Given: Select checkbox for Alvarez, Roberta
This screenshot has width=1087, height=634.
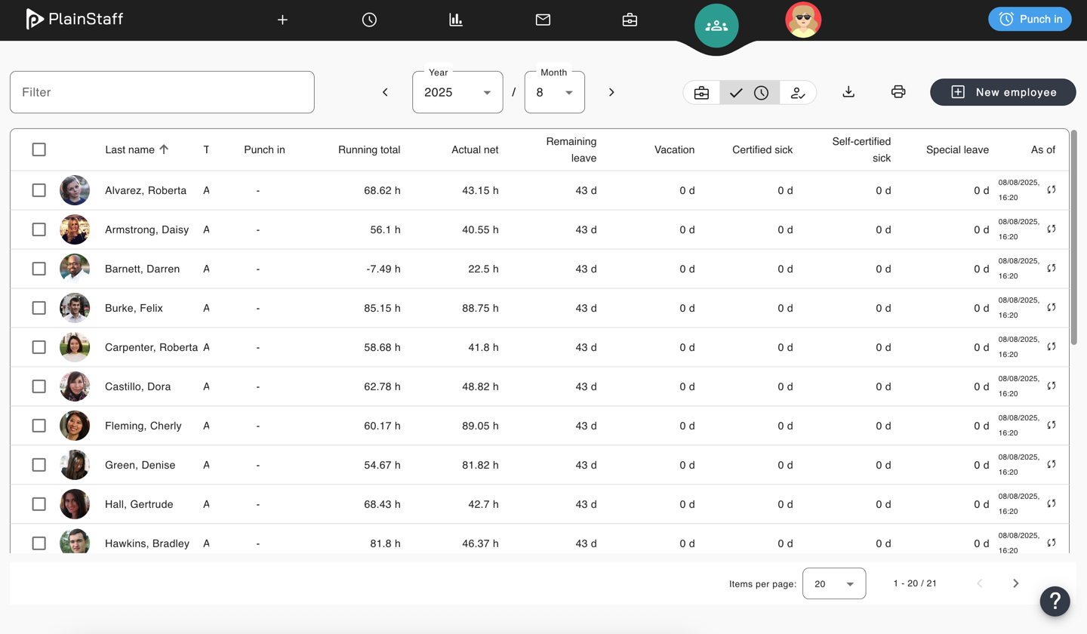Looking at the screenshot, I should (x=39, y=190).
